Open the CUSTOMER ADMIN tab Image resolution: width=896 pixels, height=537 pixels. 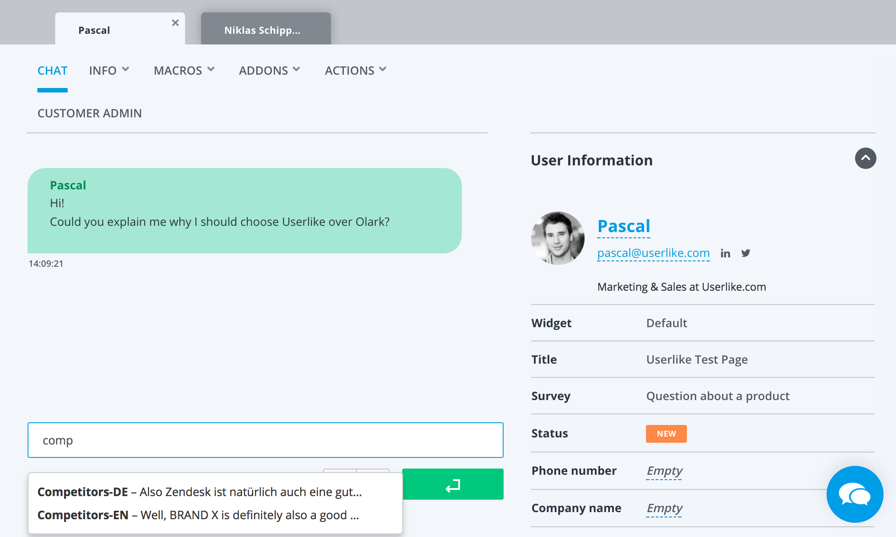click(x=89, y=113)
